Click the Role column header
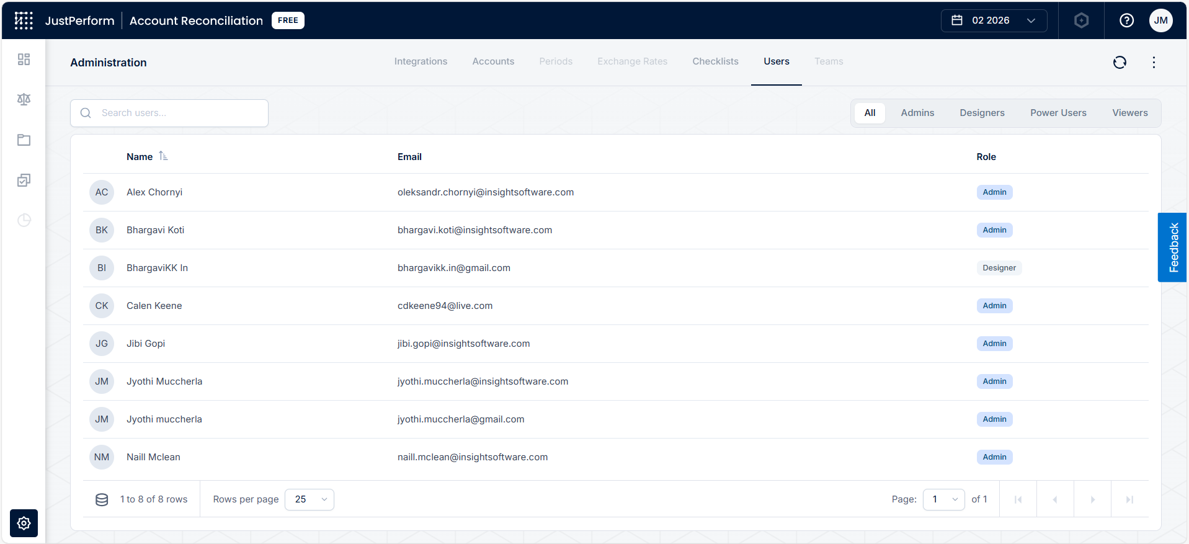Screen dimensions: 1189x544 (x=986, y=157)
